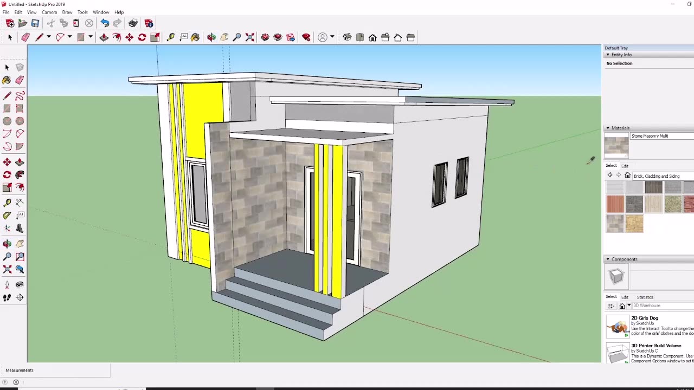Click the Extension Manager ruby icon

tap(306, 37)
